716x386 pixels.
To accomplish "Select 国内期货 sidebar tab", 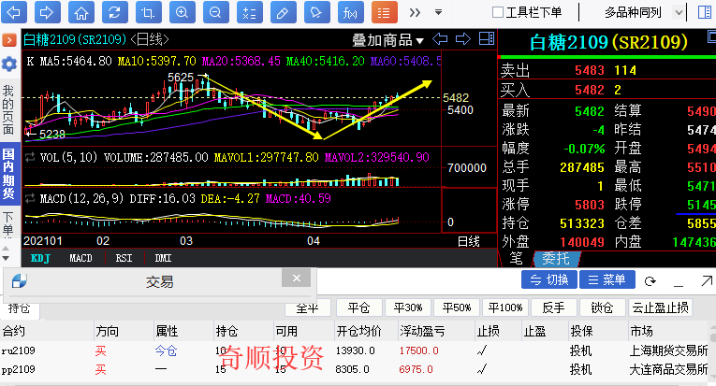I will coord(8,174).
